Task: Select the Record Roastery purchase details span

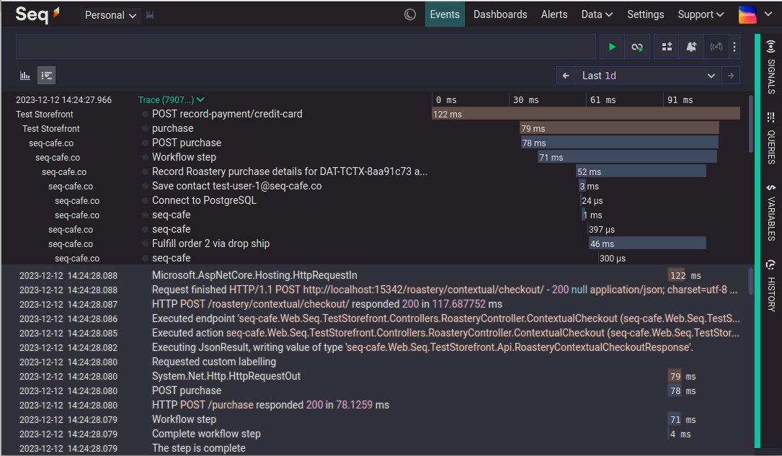Action: click(x=289, y=171)
